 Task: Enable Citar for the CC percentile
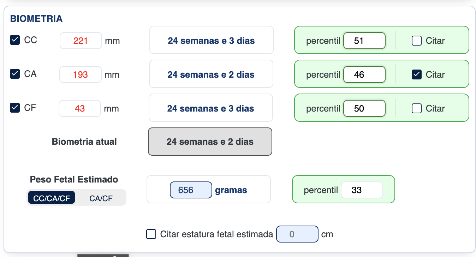pyautogui.click(x=417, y=41)
